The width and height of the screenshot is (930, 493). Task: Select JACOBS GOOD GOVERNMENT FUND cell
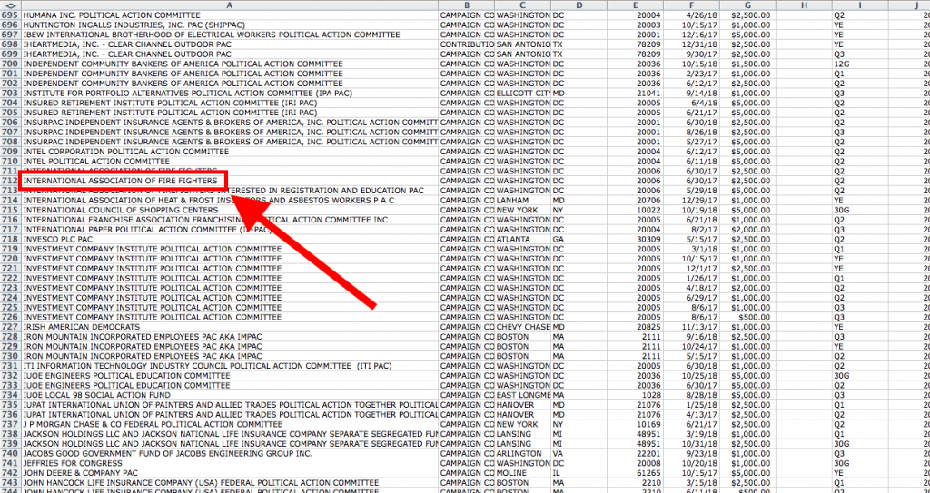pyautogui.click(x=230, y=454)
